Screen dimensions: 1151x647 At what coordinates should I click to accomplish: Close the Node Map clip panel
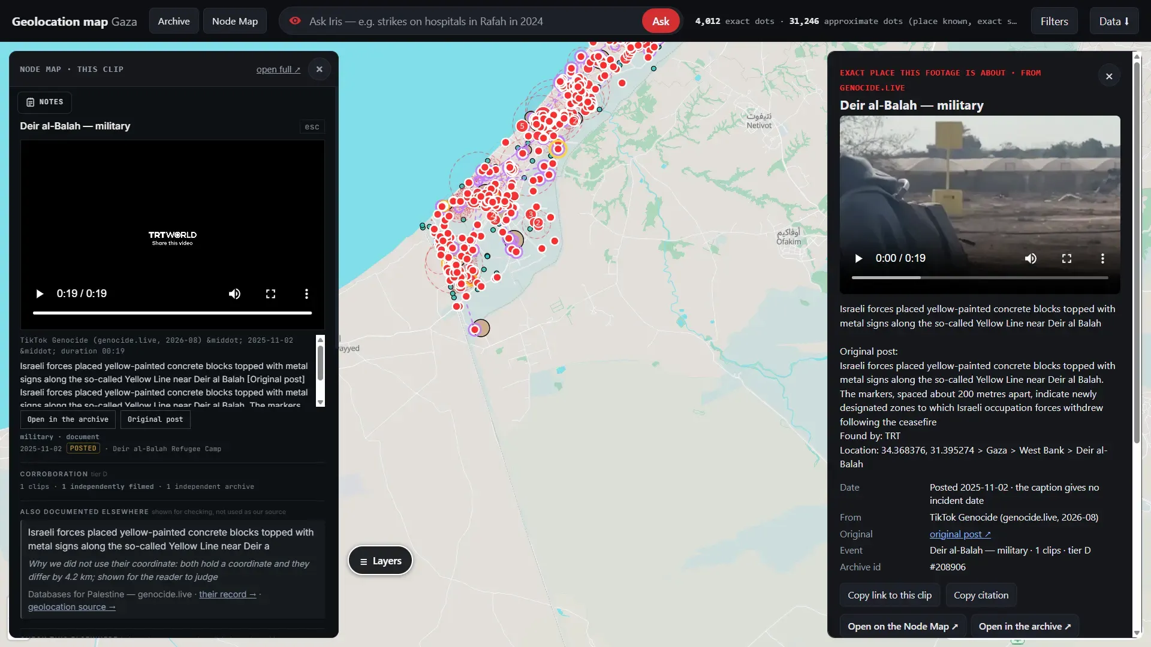point(320,69)
